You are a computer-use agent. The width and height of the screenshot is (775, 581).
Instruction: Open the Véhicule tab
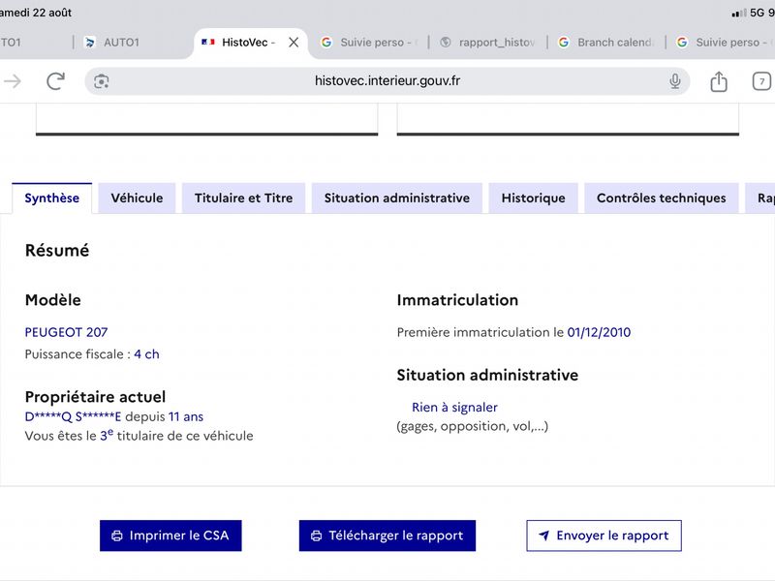pyautogui.click(x=137, y=199)
